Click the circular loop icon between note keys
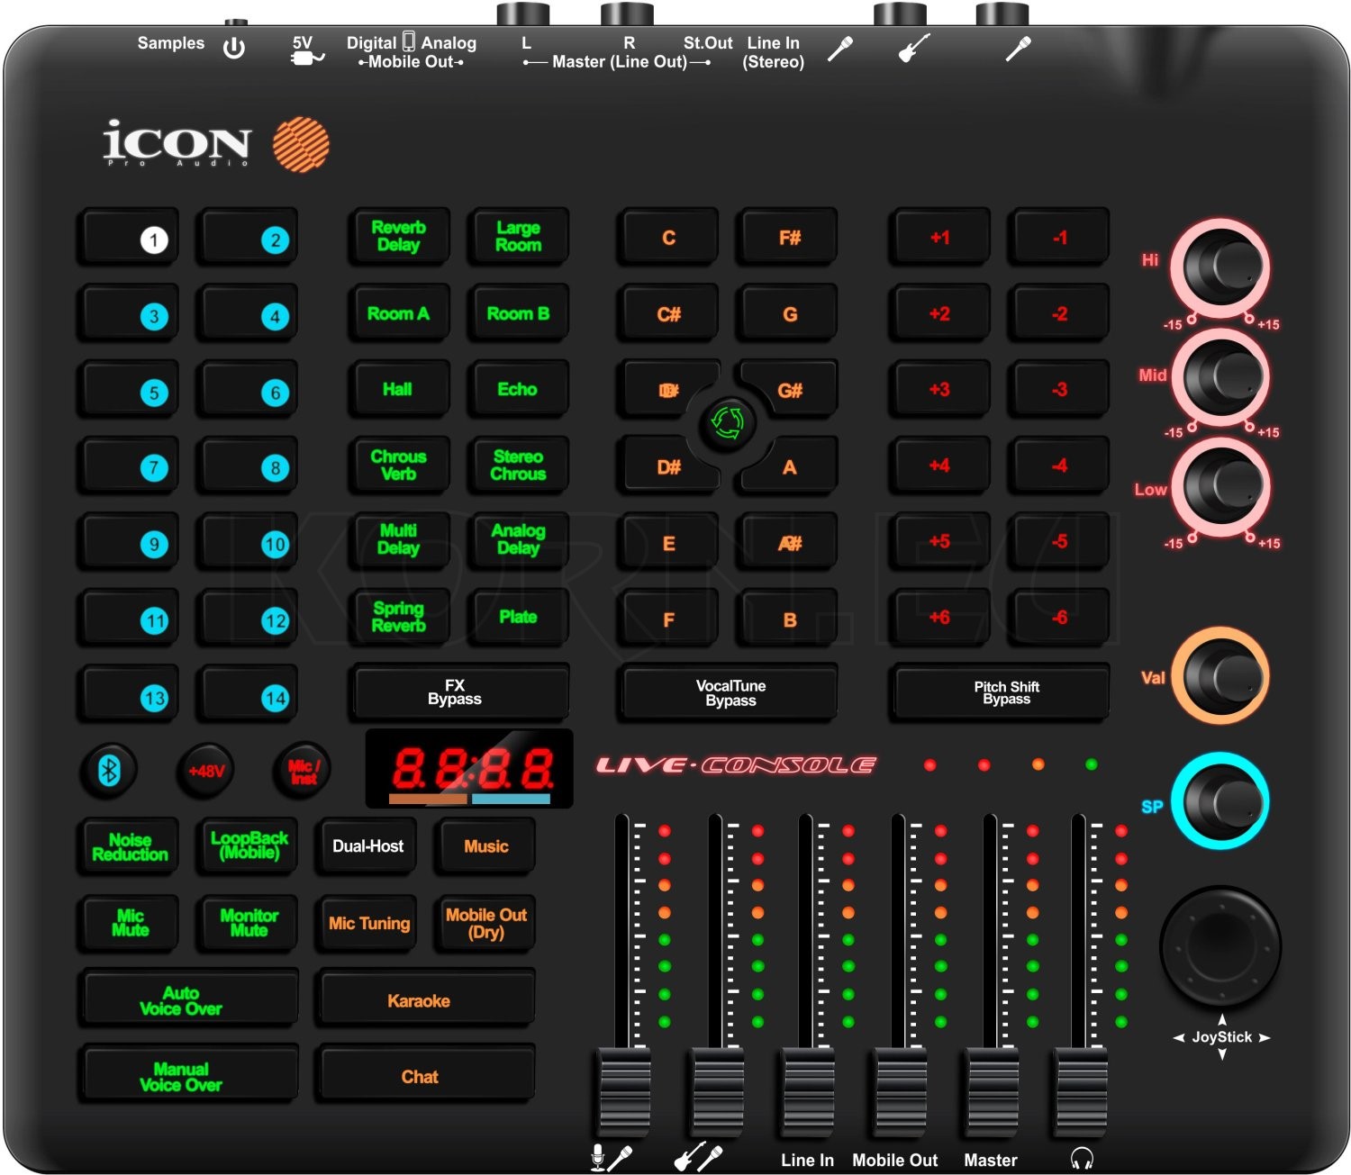 click(726, 423)
